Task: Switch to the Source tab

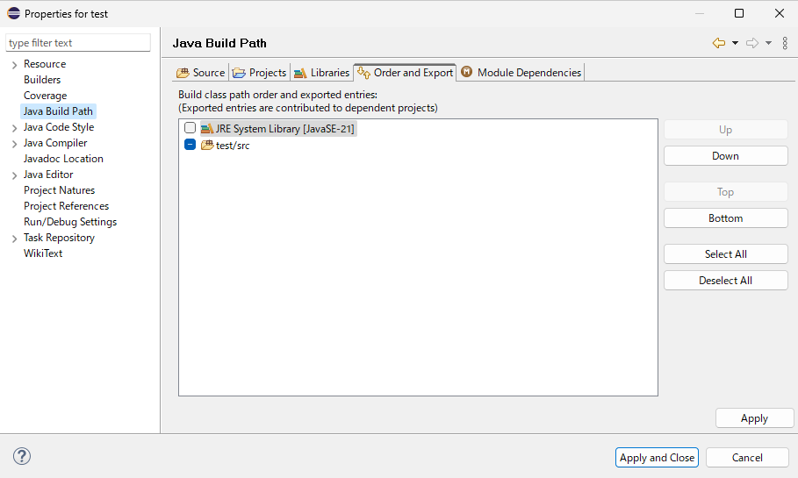Action: pos(200,73)
